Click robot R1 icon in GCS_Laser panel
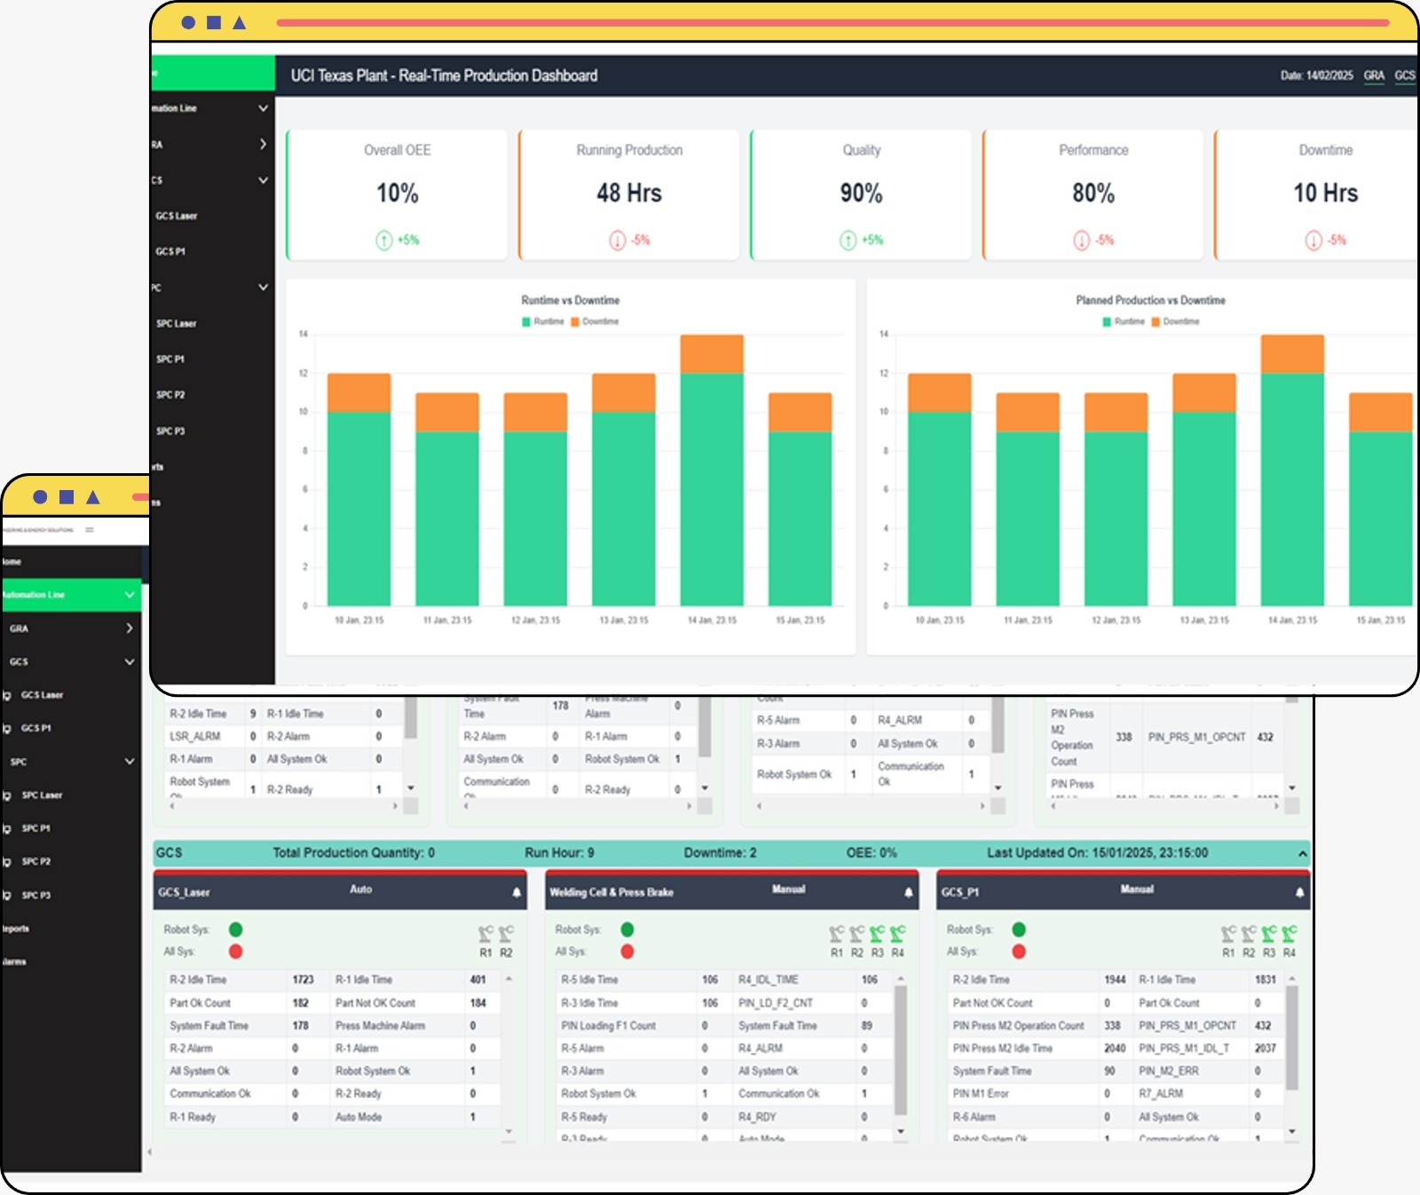This screenshot has height=1195, width=1420. click(x=485, y=934)
